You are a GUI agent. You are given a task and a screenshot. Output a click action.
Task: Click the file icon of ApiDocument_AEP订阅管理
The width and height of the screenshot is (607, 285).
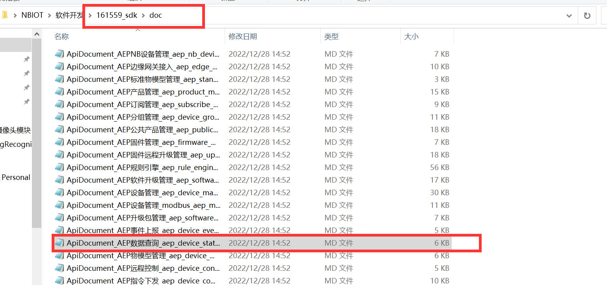(59, 104)
